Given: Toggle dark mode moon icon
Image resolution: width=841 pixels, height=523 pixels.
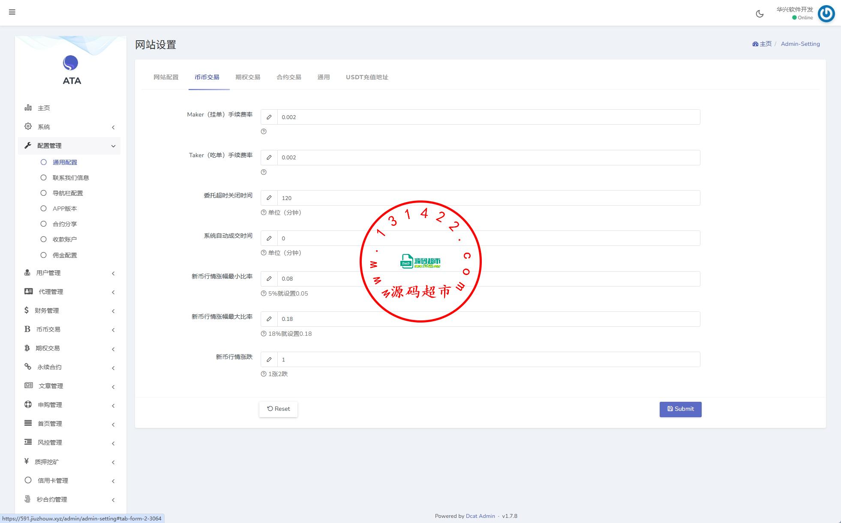Looking at the screenshot, I should (x=760, y=14).
